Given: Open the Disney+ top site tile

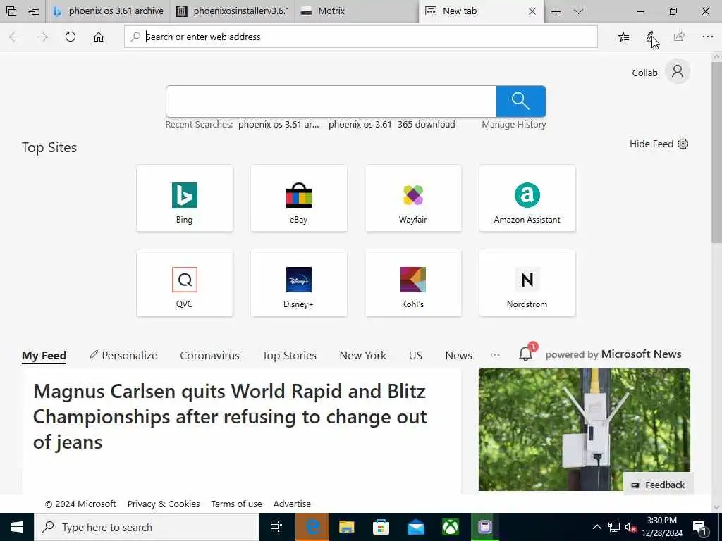Looking at the screenshot, I should point(299,283).
